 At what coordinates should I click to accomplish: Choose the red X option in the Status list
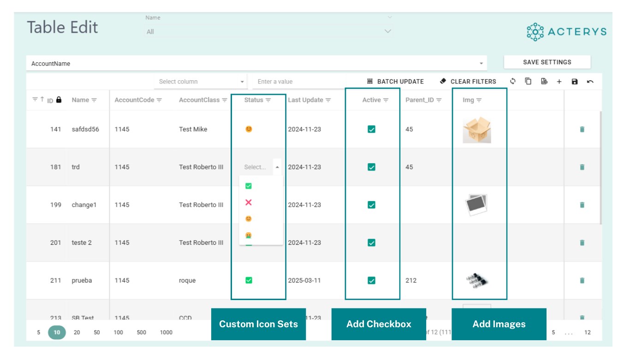[x=249, y=202]
